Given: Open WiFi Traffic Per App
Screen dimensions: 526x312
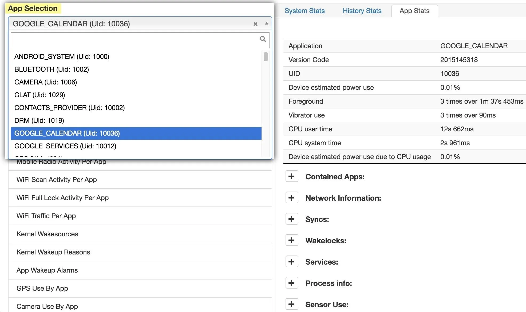Looking at the screenshot, I should point(140,216).
